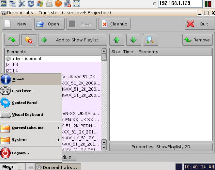The width and height of the screenshot is (215, 170).
Task: Click the Elements list scroll up arrow
Action: [x=104, y=51]
